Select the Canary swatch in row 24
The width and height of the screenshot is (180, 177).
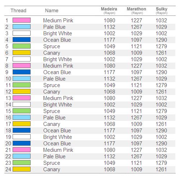22,169
